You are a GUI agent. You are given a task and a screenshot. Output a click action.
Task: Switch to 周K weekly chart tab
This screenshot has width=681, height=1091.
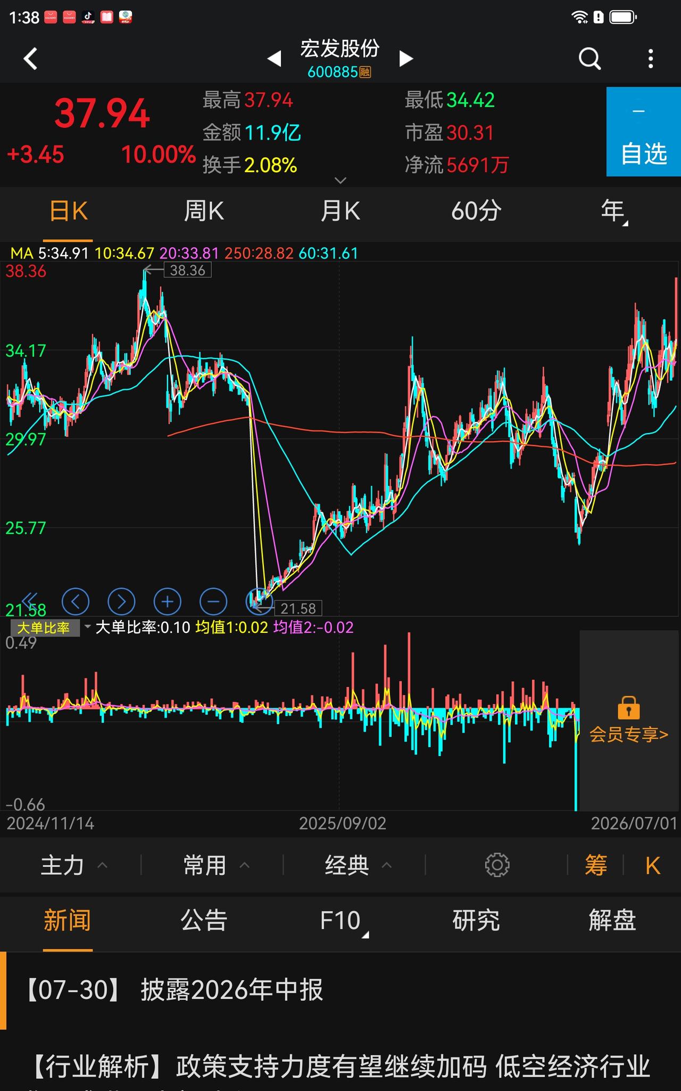(x=204, y=211)
